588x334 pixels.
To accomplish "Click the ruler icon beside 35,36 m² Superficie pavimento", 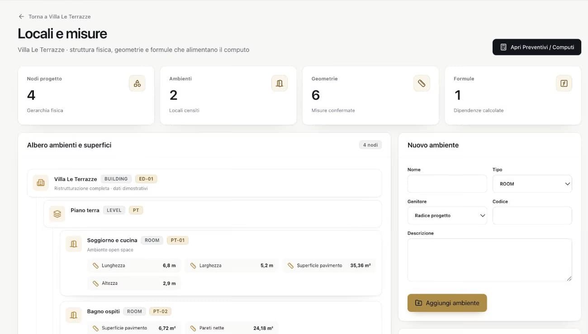I will point(291,266).
